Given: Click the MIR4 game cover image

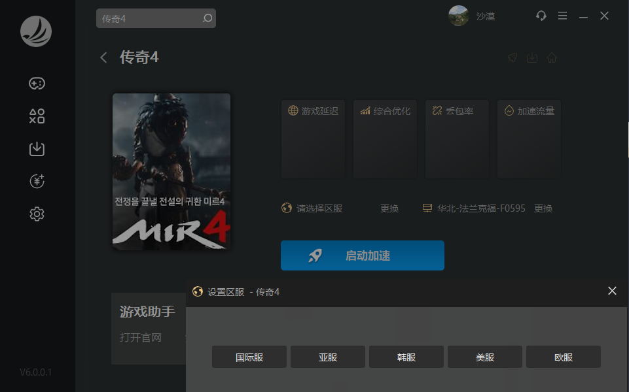Looking at the screenshot, I should [x=171, y=171].
